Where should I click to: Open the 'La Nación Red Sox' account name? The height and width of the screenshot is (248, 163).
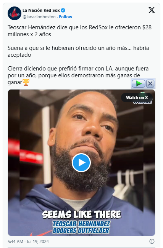pyautogui.click(x=41, y=10)
